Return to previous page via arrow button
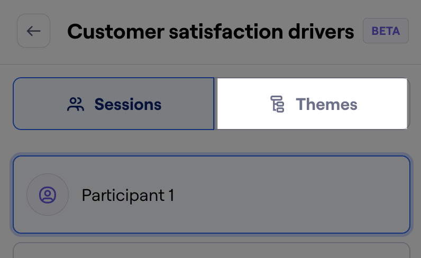 (33, 31)
